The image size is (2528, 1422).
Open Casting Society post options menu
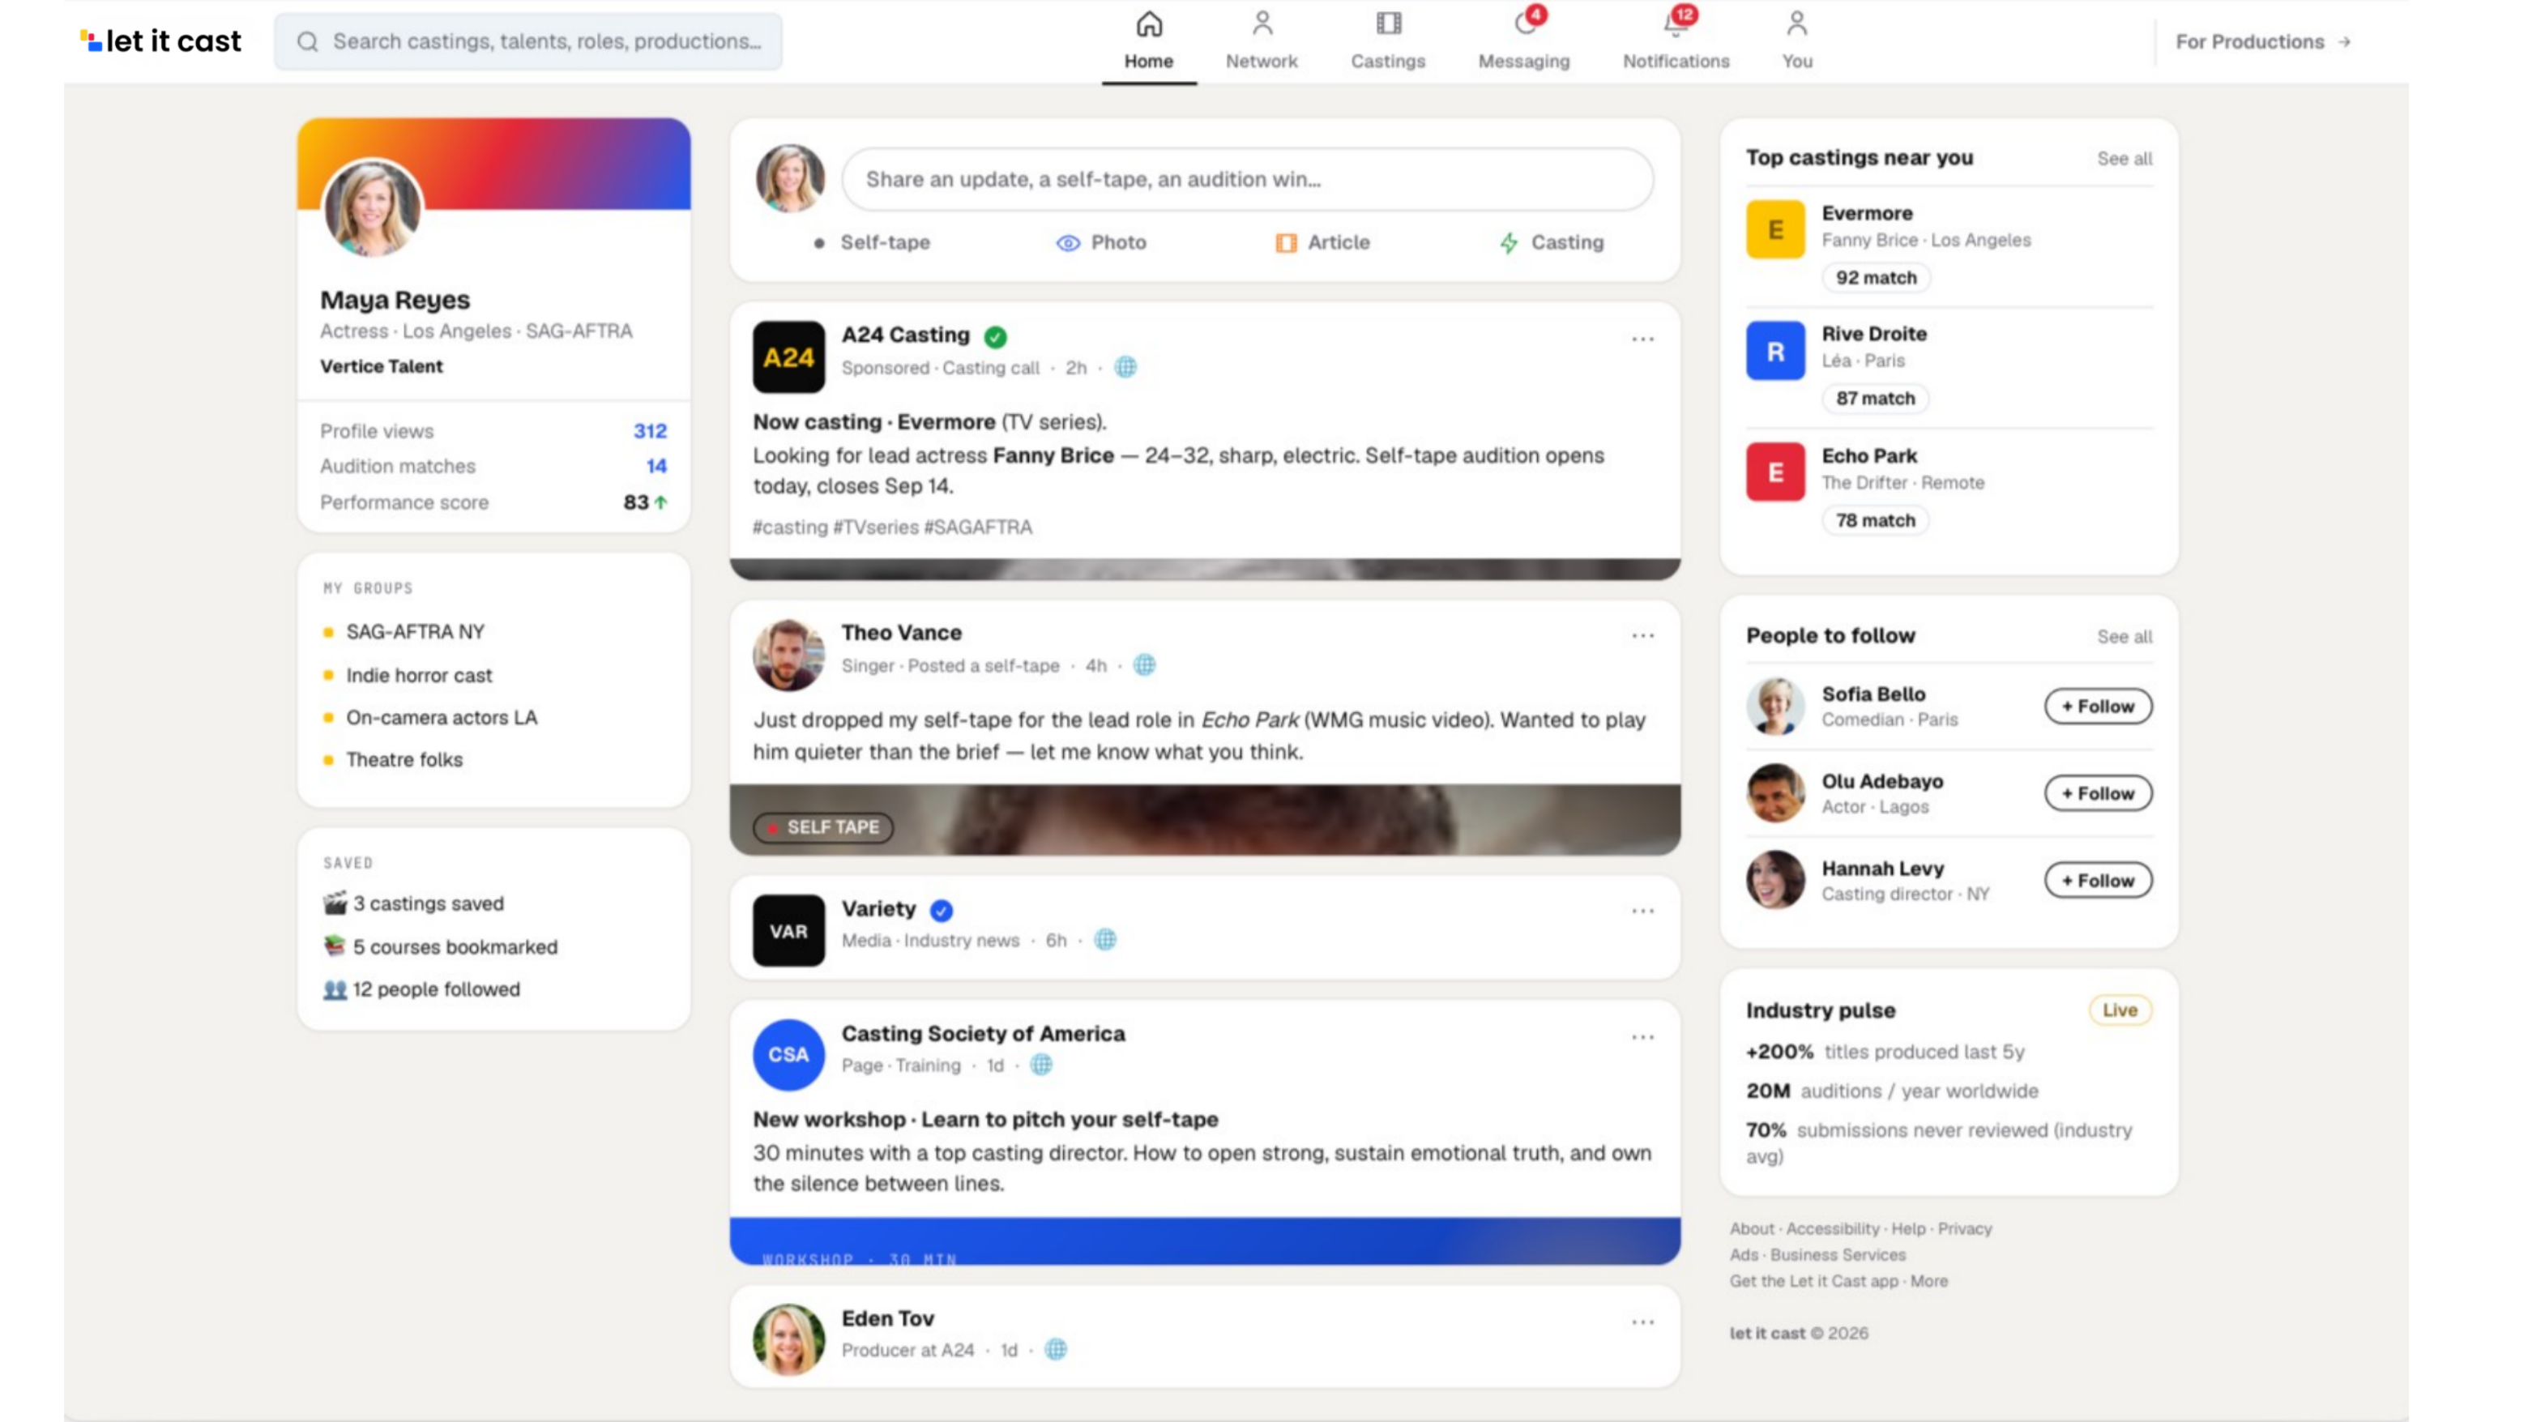click(x=1642, y=1036)
